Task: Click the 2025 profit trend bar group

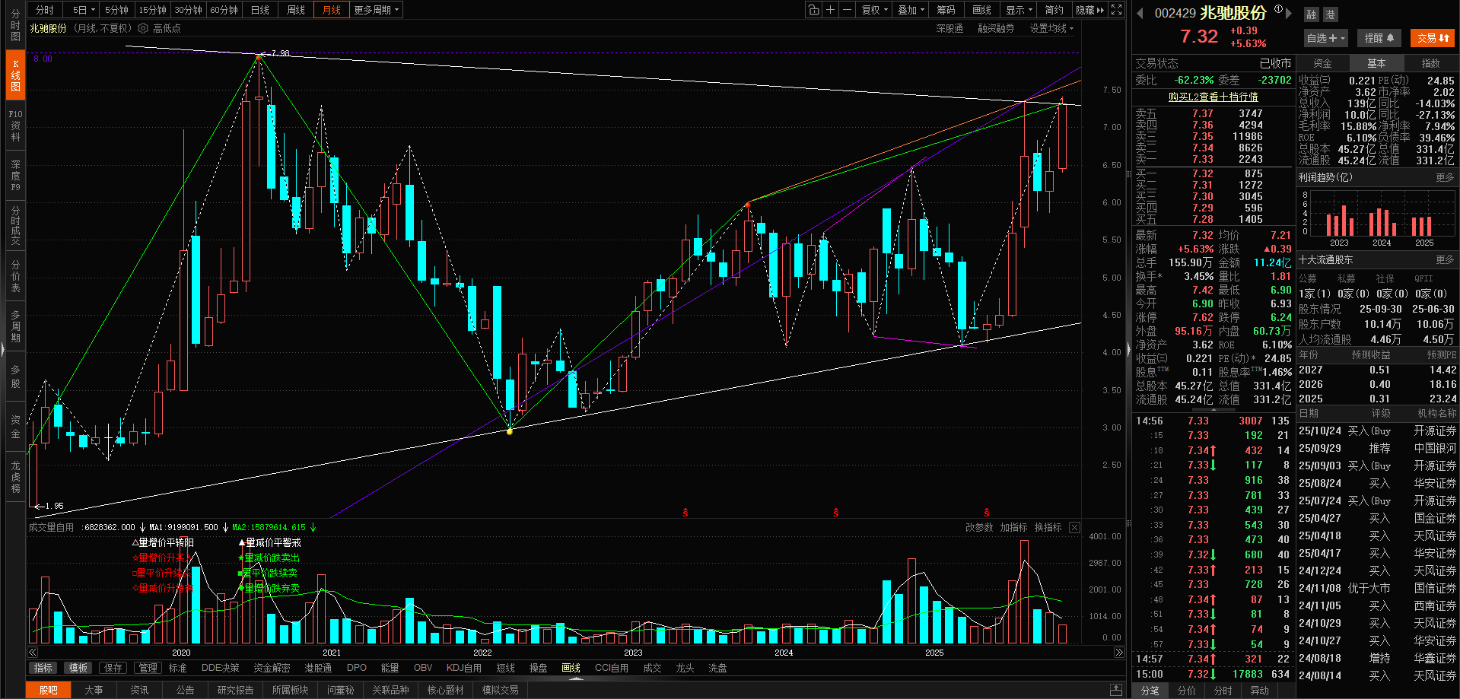Action: (x=1422, y=226)
